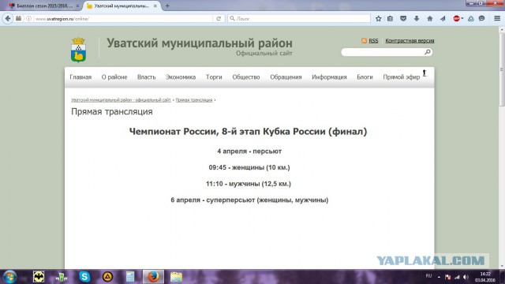Click the orange RSS icon
The width and height of the screenshot is (505, 284).
tap(364, 40)
